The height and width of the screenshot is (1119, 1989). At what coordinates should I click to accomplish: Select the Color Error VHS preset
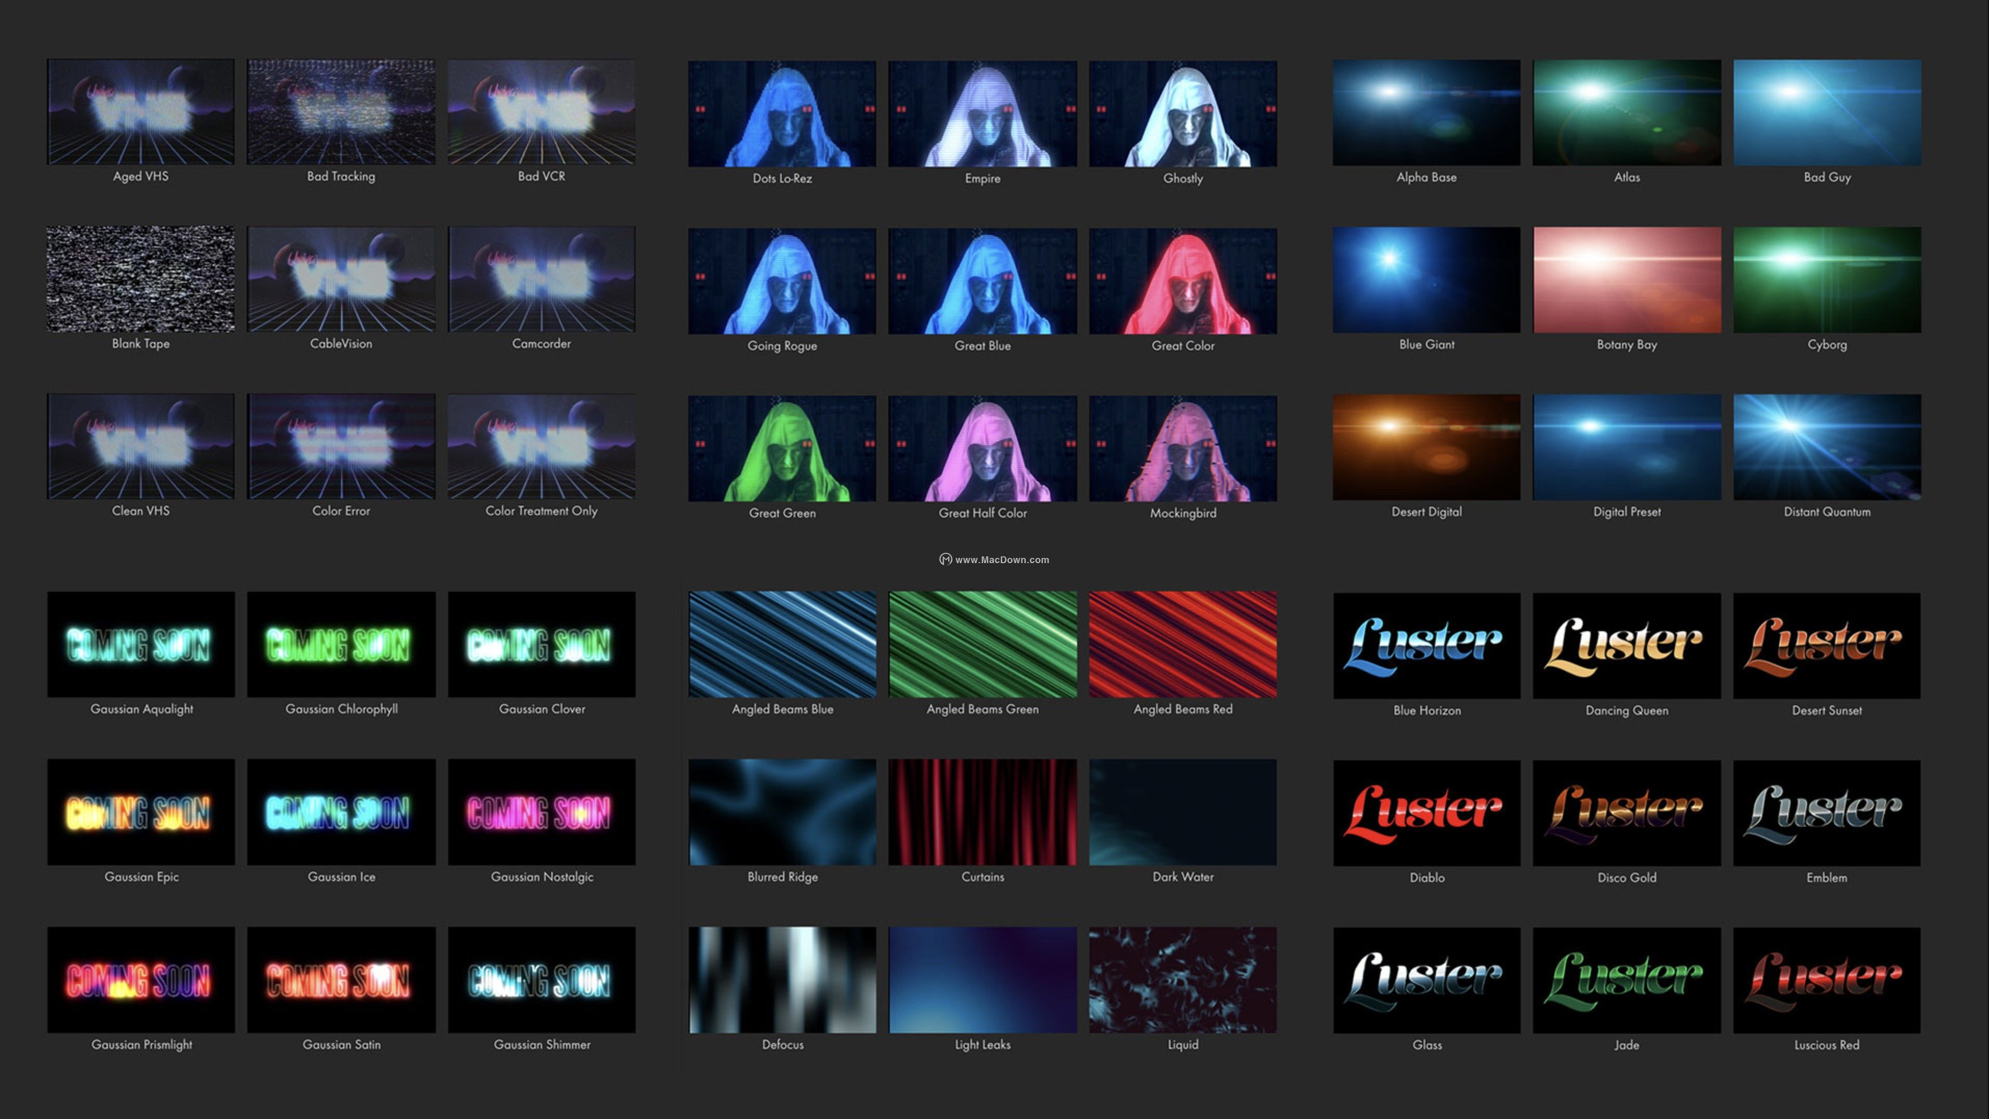[x=341, y=446]
